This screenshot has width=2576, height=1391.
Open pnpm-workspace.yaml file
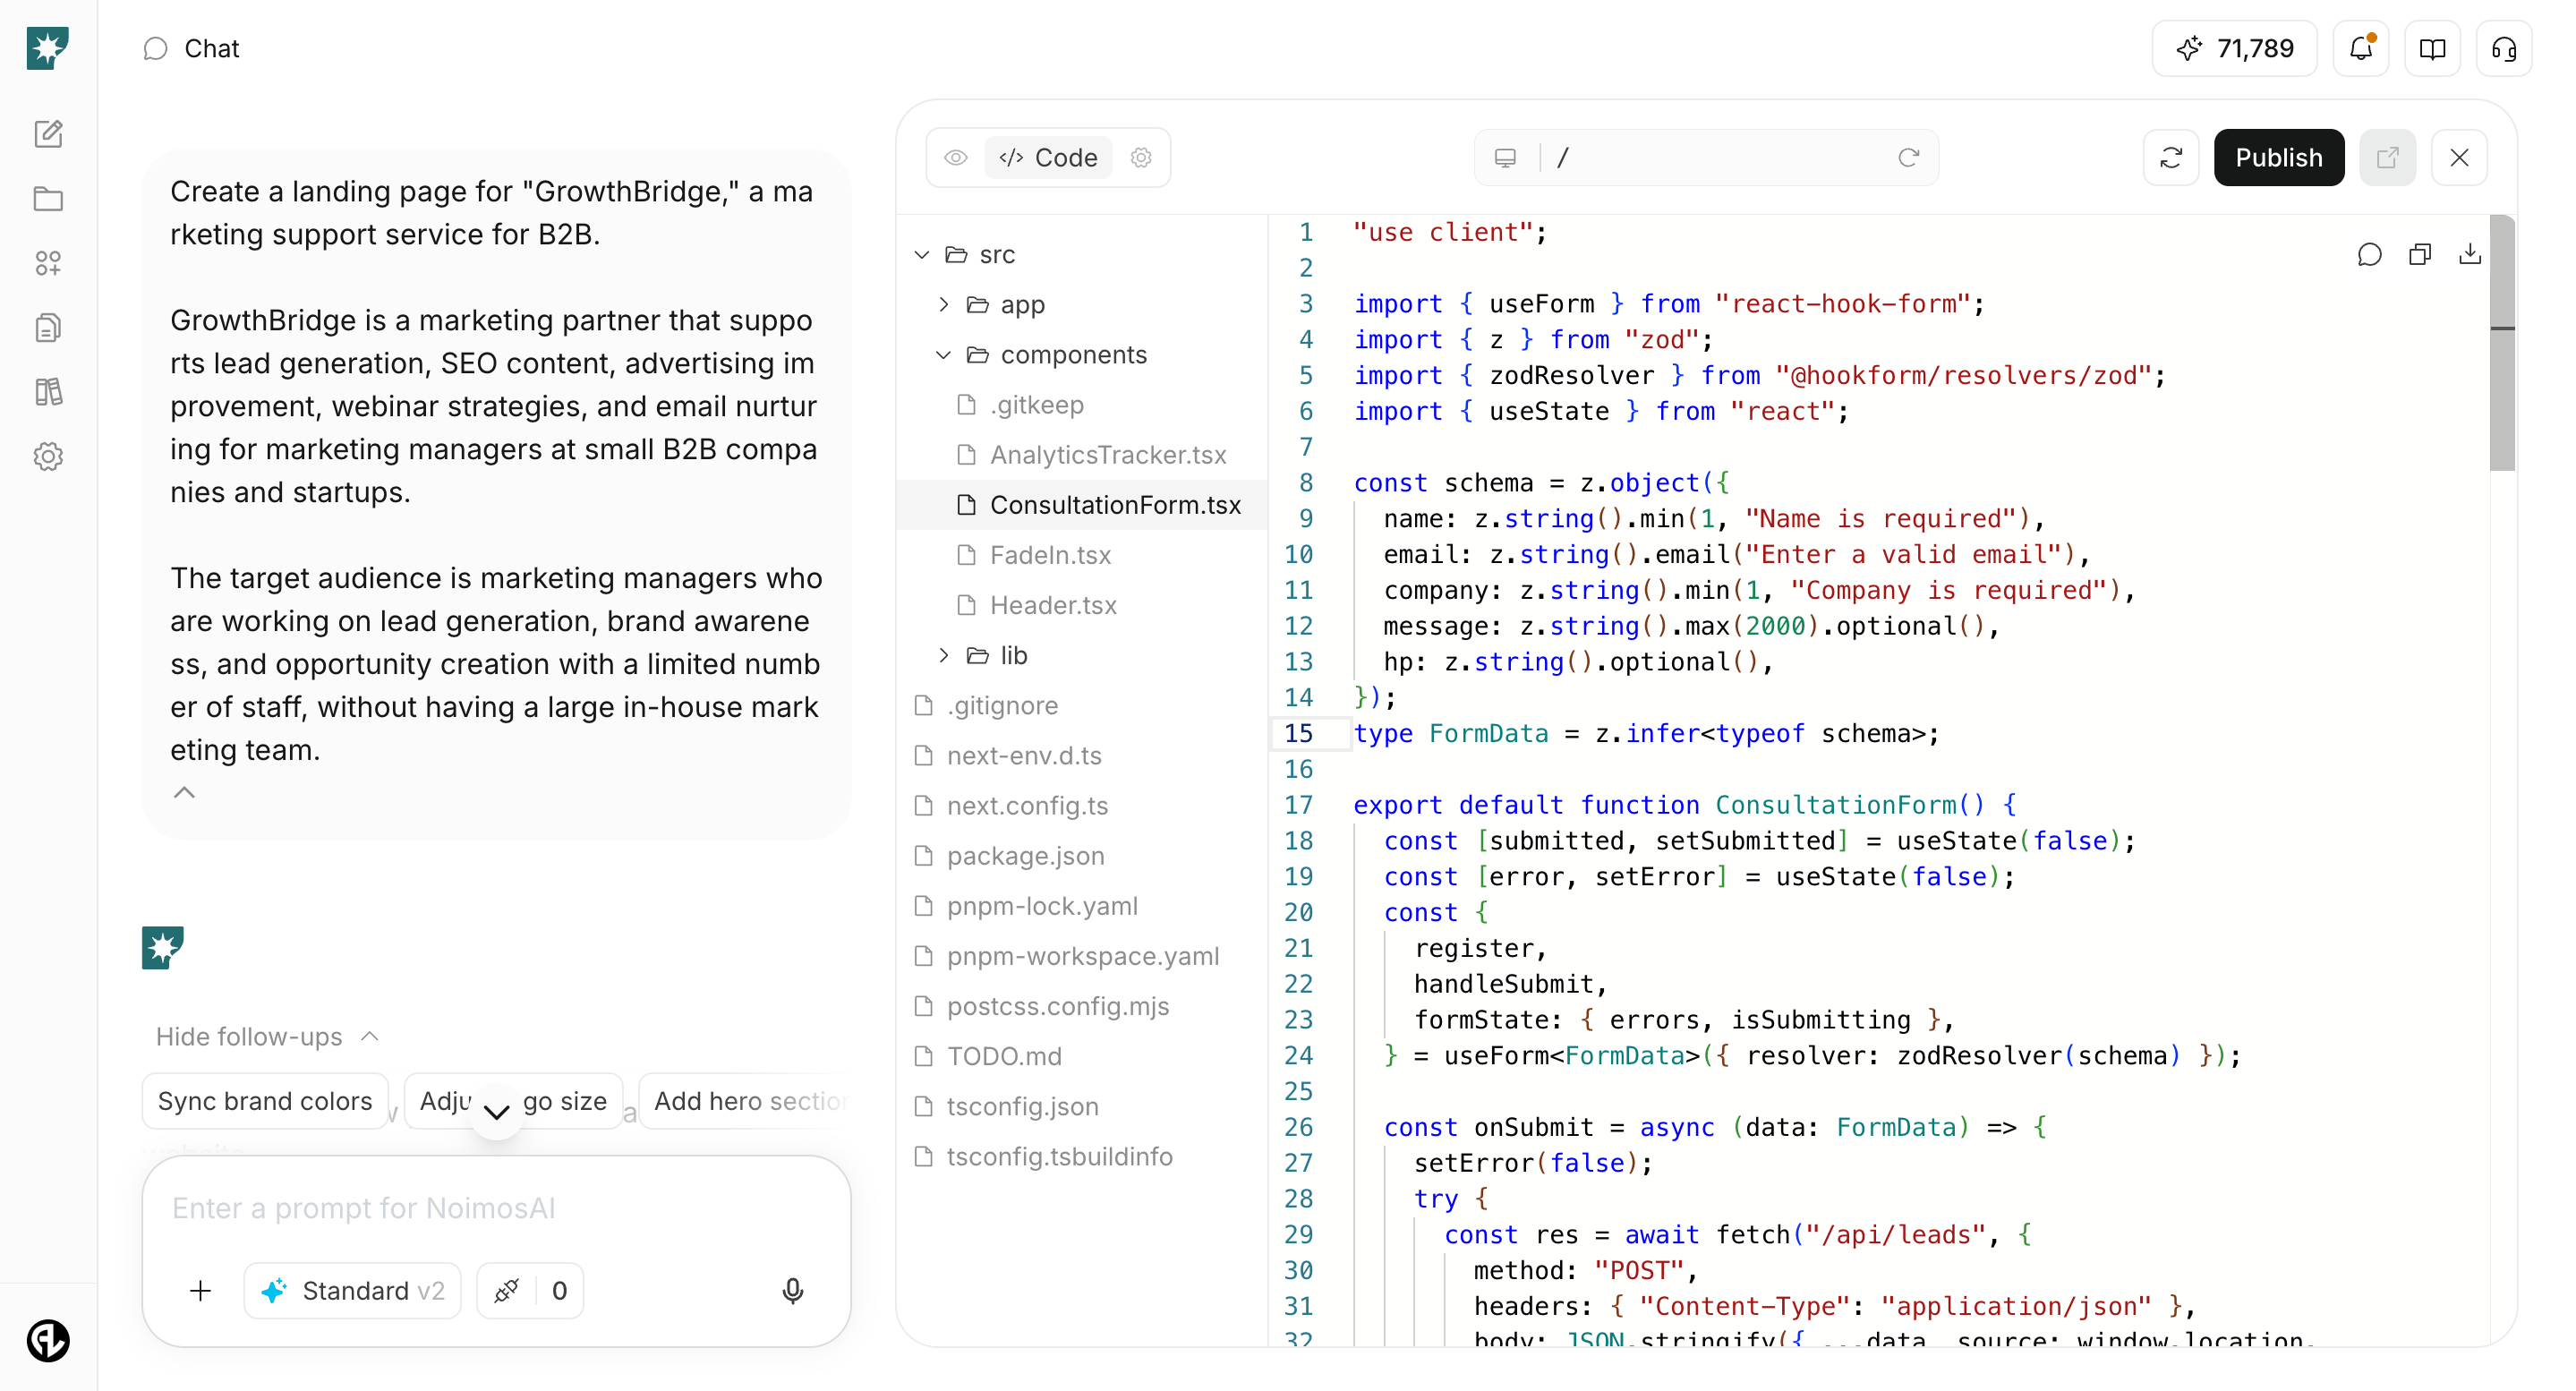(x=1082, y=956)
